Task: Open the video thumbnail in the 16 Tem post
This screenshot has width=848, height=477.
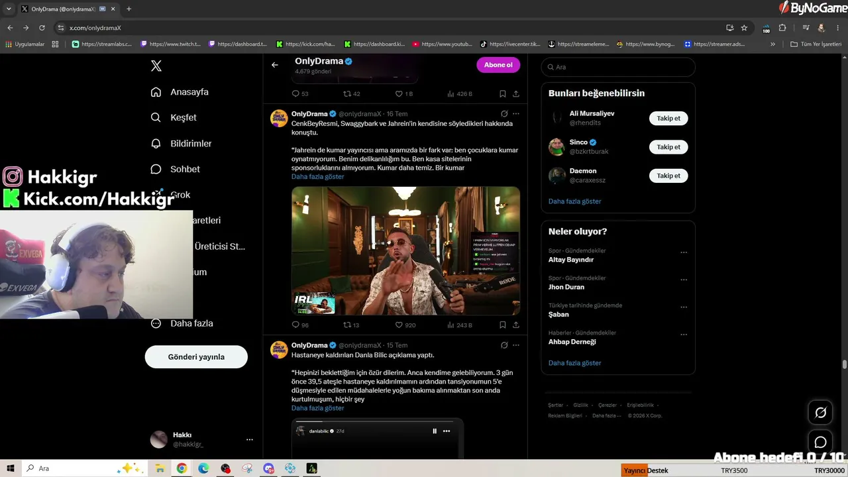Action: tap(405, 250)
